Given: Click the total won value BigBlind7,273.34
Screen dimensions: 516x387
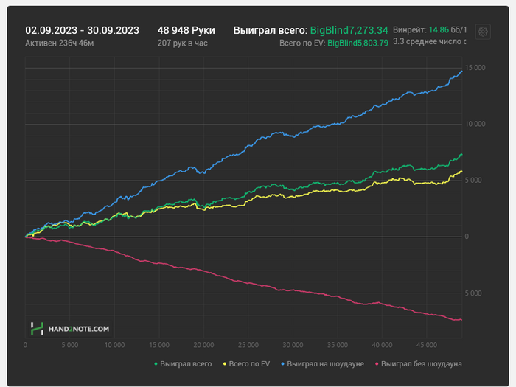Looking at the screenshot, I should [x=349, y=30].
